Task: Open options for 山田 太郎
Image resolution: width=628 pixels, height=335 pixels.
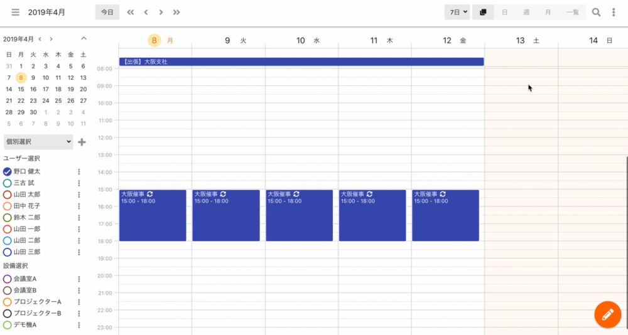Action: tap(79, 195)
